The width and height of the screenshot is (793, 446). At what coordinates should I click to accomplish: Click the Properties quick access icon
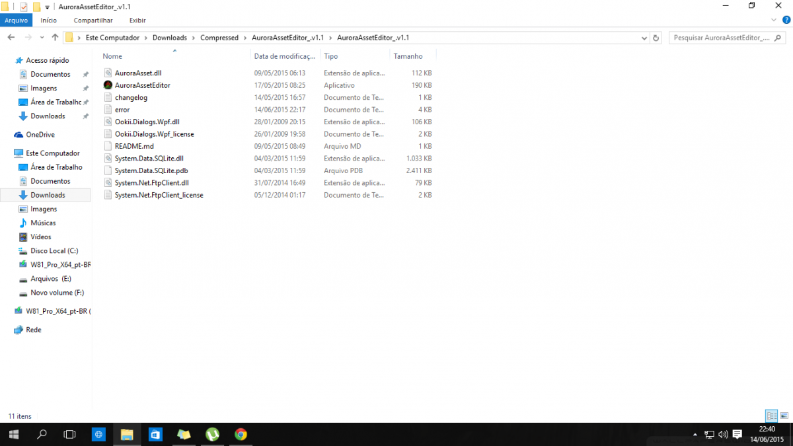(24, 7)
